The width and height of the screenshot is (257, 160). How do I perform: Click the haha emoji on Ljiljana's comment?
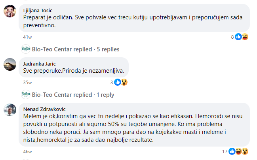[x=244, y=37]
